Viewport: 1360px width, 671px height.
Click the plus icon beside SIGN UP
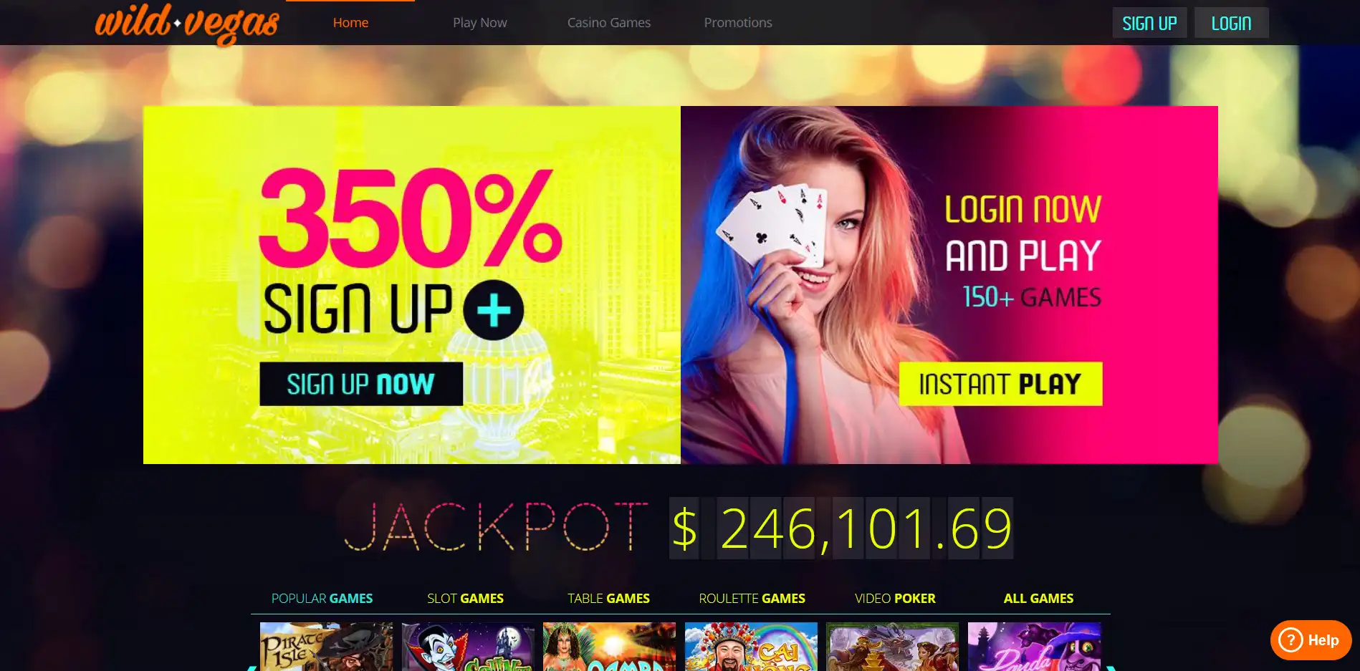pos(494,310)
